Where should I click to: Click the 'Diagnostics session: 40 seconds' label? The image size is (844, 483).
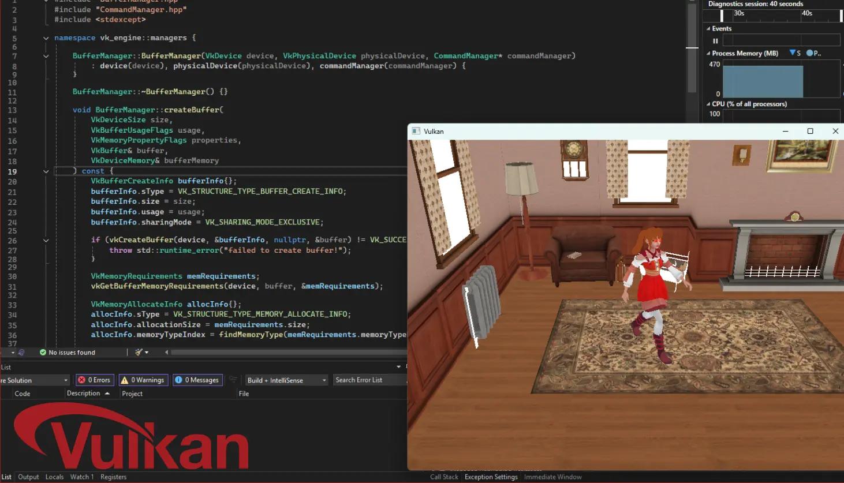click(756, 4)
